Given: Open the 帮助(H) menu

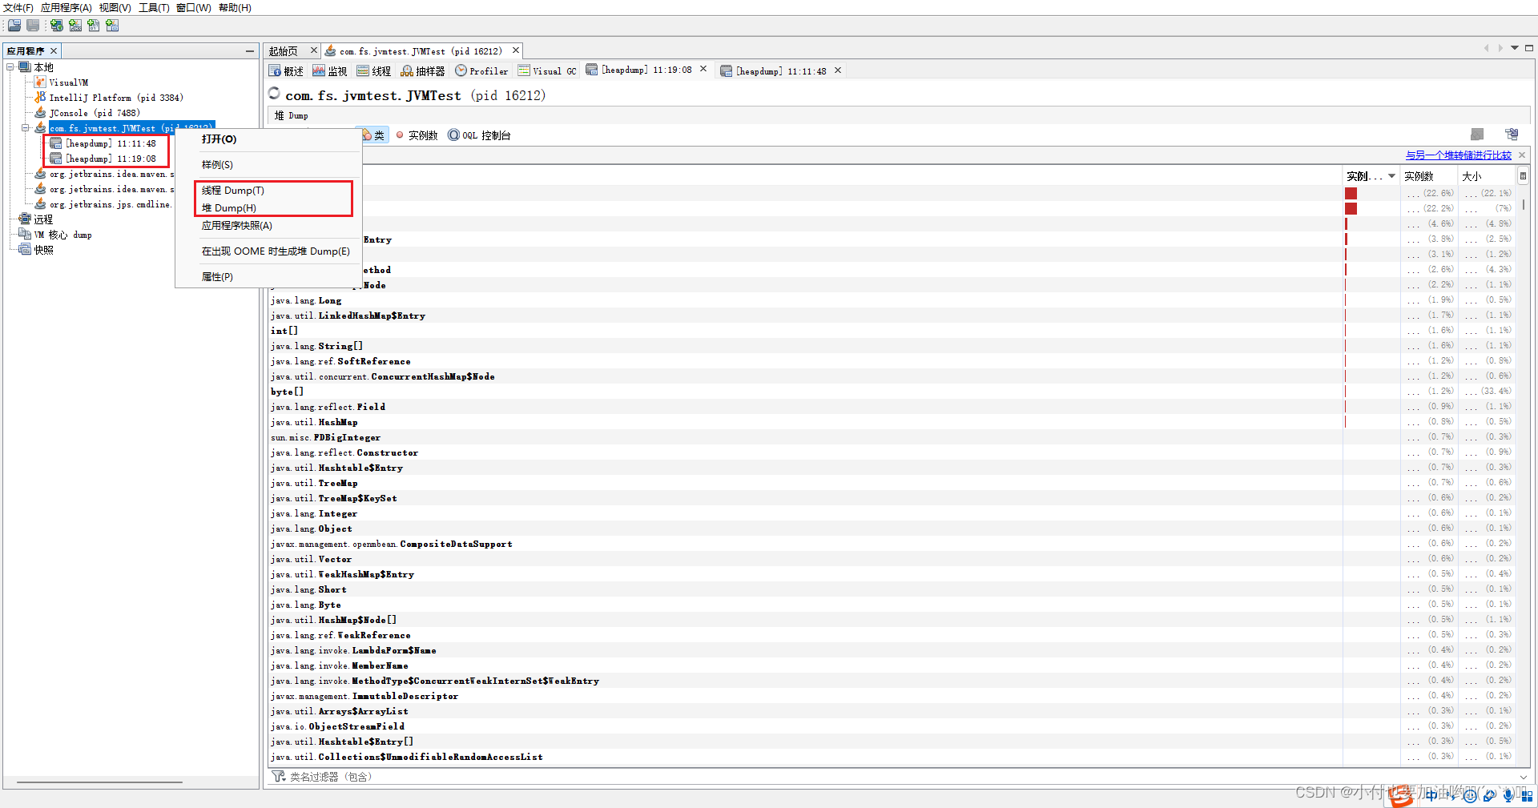Looking at the screenshot, I should pos(235,8).
